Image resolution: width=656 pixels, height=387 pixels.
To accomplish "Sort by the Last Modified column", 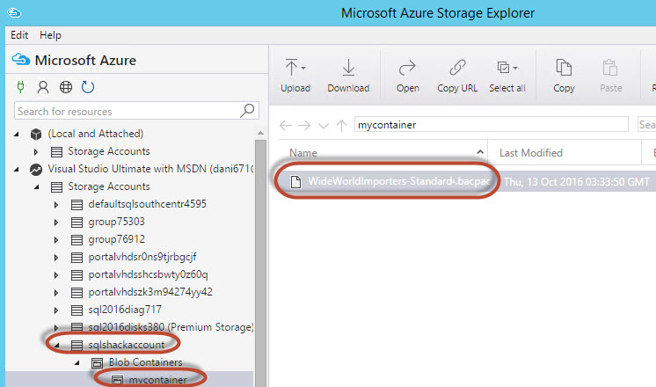I will [x=530, y=152].
